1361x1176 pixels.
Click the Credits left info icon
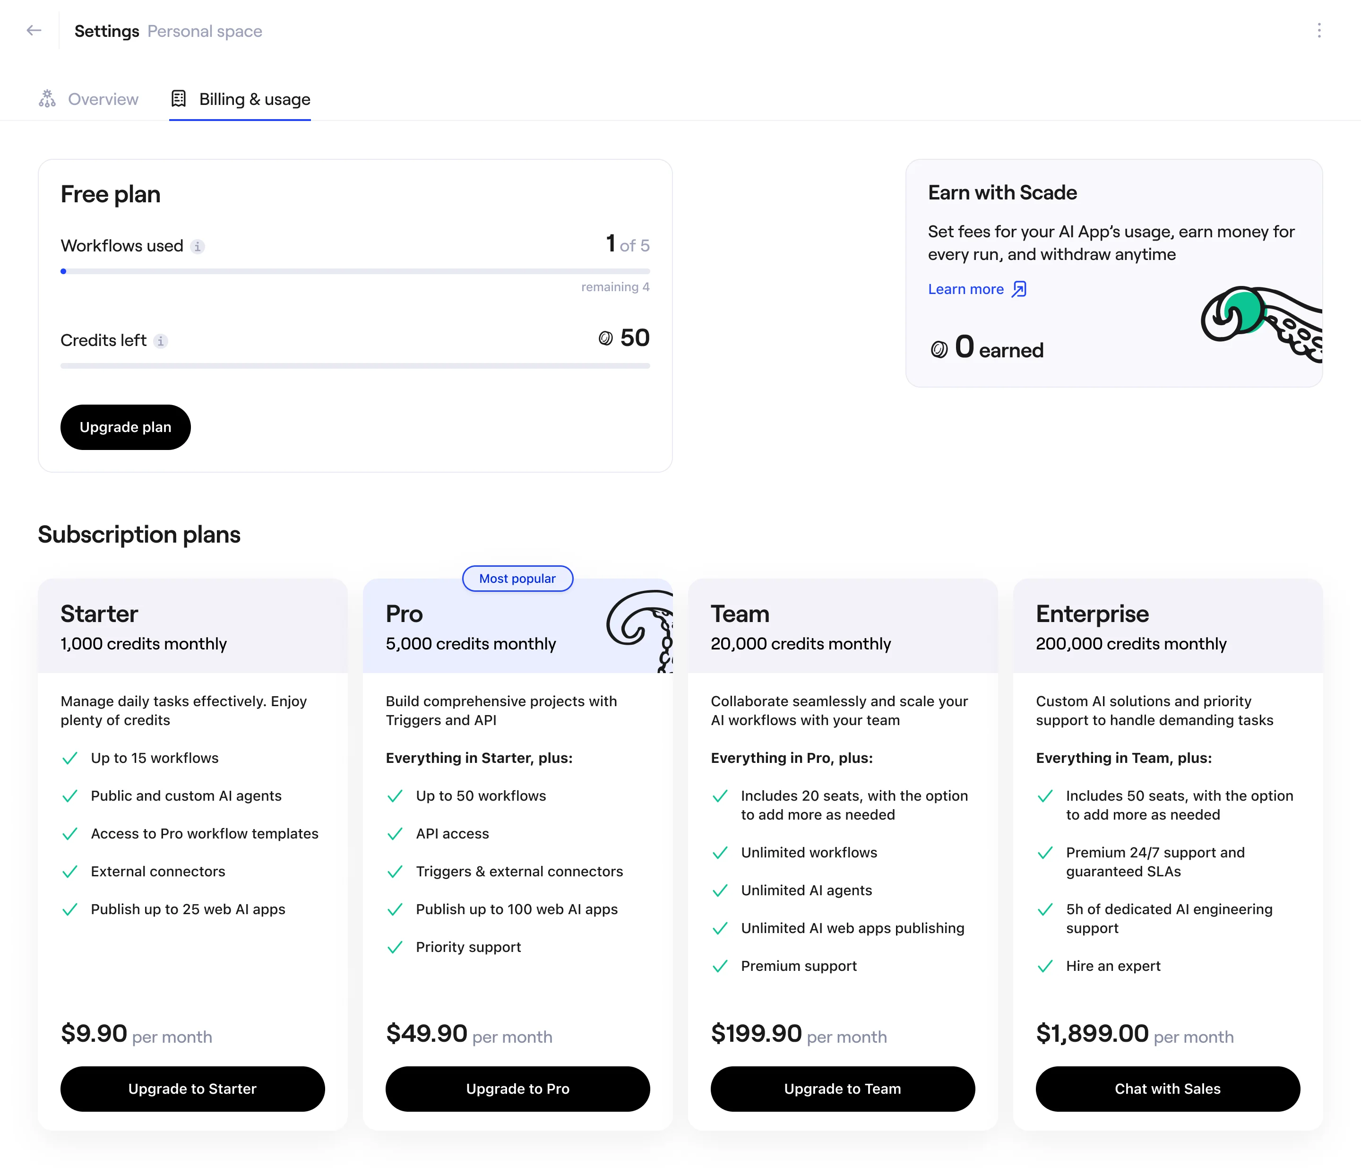coord(161,341)
